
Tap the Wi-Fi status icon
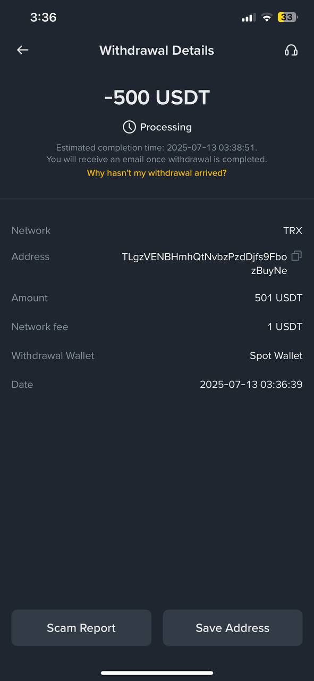pos(266,18)
